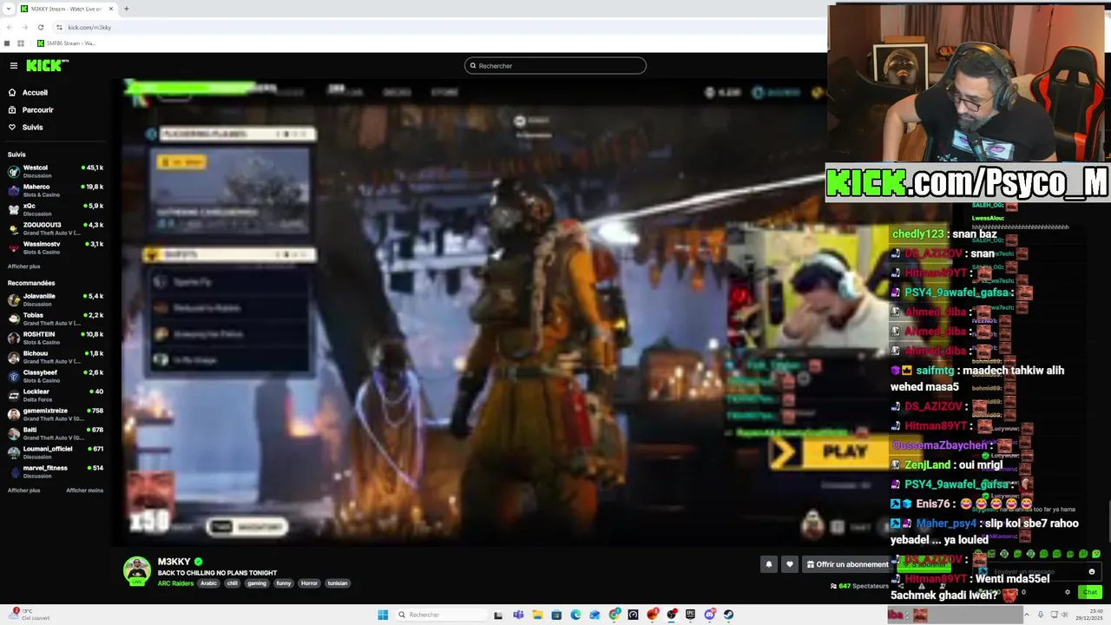
Task: Click Classybeef avatar icon
Action: [14, 375]
